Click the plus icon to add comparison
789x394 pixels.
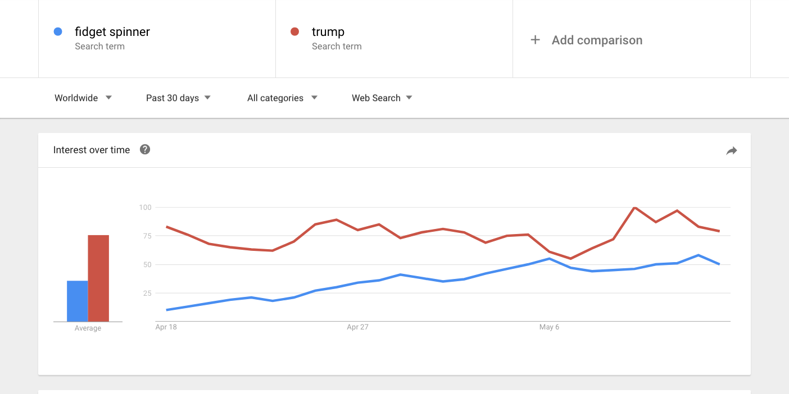click(x=534, y=40)
